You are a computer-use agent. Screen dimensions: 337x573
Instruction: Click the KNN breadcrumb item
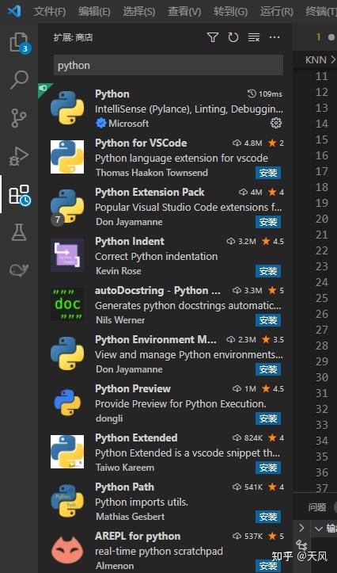316,59
